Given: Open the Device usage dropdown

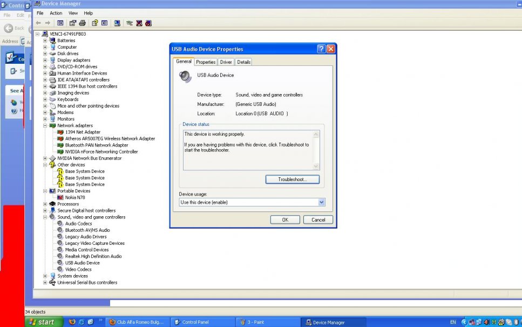Looking at the screenshot, I should (x=321, y=202).
